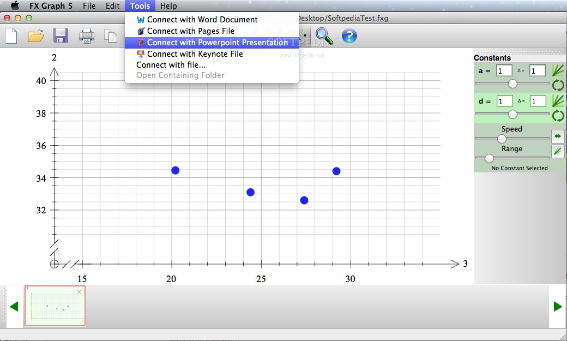This screenshot has height=341, width=567.
Task: Click the blue data point near x=20
Action: coord(176,170)
